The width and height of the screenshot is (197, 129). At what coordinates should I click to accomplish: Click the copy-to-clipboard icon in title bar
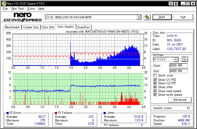[171, 4]
